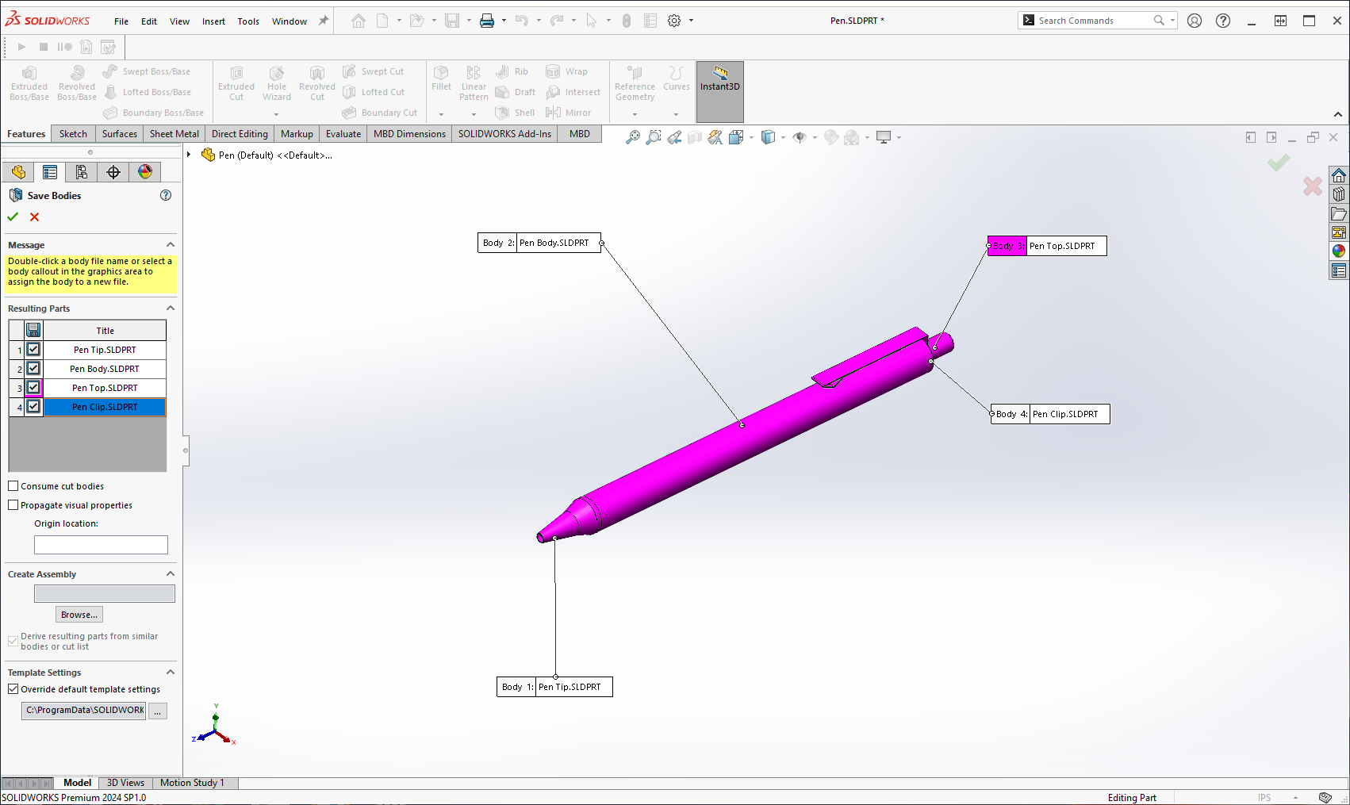Collapse the Template Settings section

click(170, 672)
